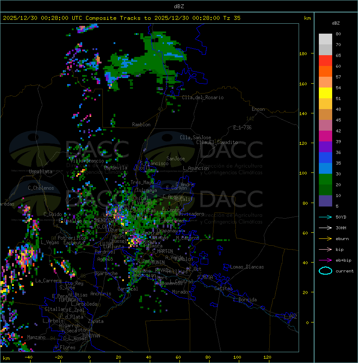
Task: Click the 'Lomas_Blancas' map label
Action: point(247,267)
